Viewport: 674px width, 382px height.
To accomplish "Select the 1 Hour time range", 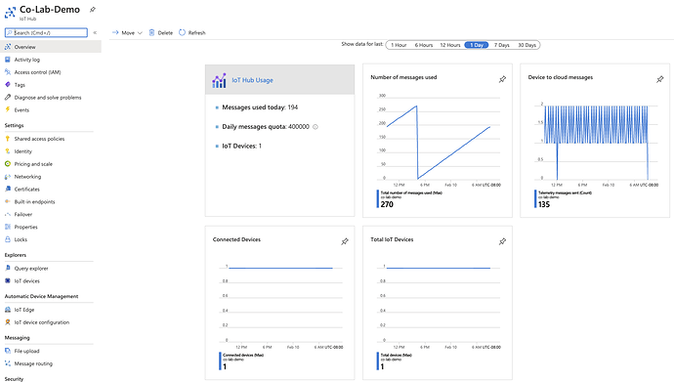I will pyautogui.click(x=399, y=45).
